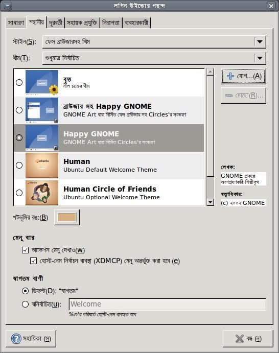The width and height of the screenshot is (279, 353).
Task: Click the theme list scroll down arrow
Action: pos(210,202)
